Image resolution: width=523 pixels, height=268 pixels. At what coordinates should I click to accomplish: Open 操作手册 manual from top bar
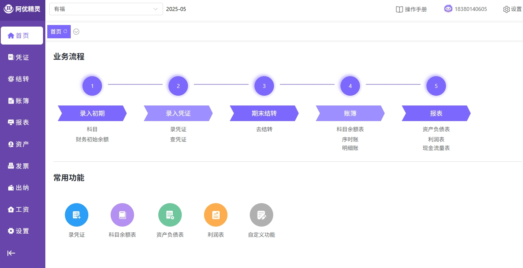pos(411,9)
